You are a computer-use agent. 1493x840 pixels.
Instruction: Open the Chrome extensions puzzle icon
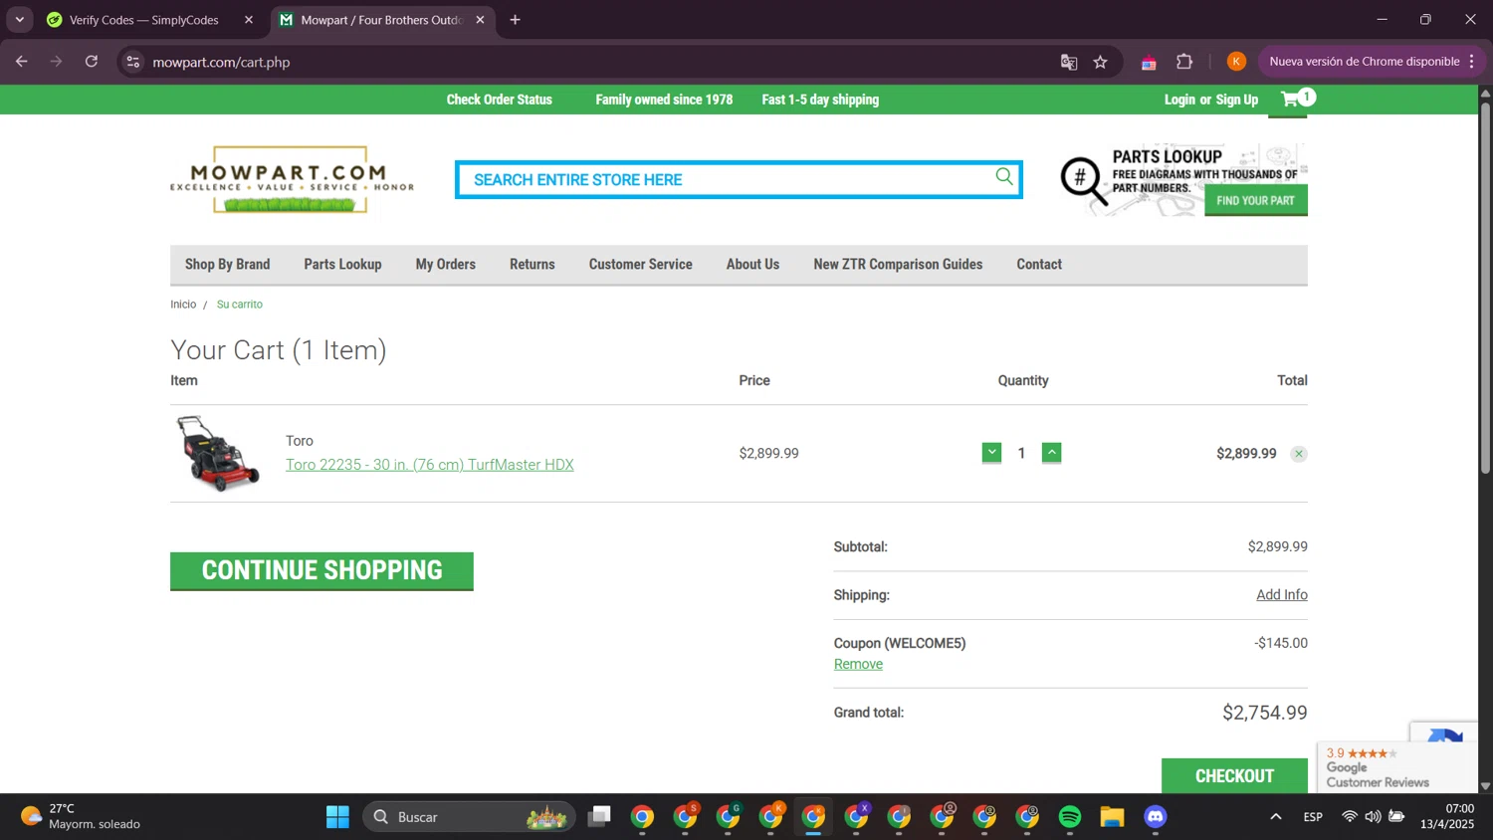tap(1184, 62)
